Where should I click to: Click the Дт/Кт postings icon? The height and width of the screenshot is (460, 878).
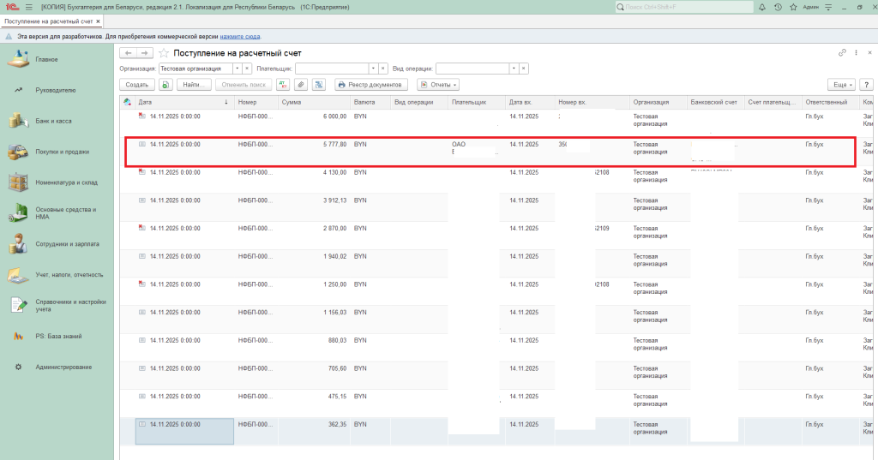[x=282, y=85]
